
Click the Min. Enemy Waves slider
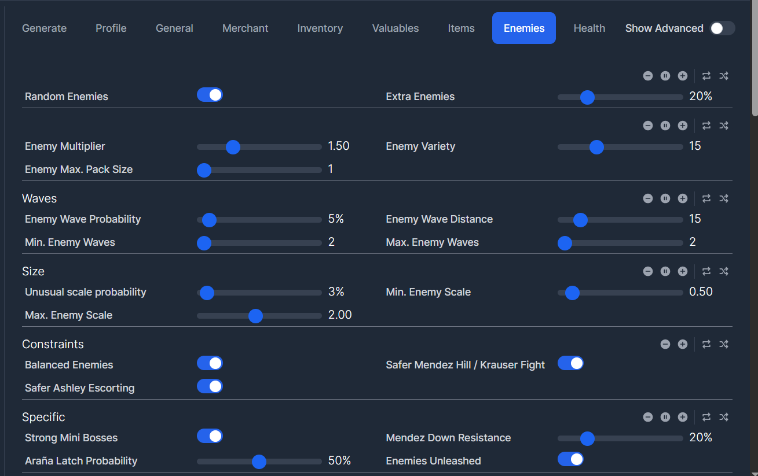click(259, 243)
